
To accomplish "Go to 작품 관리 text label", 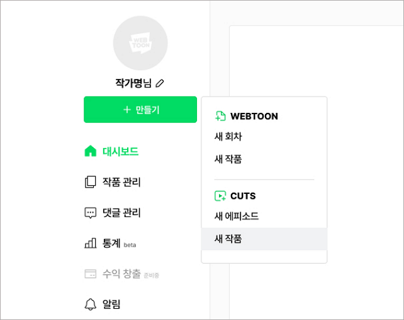I will (121, 182).
